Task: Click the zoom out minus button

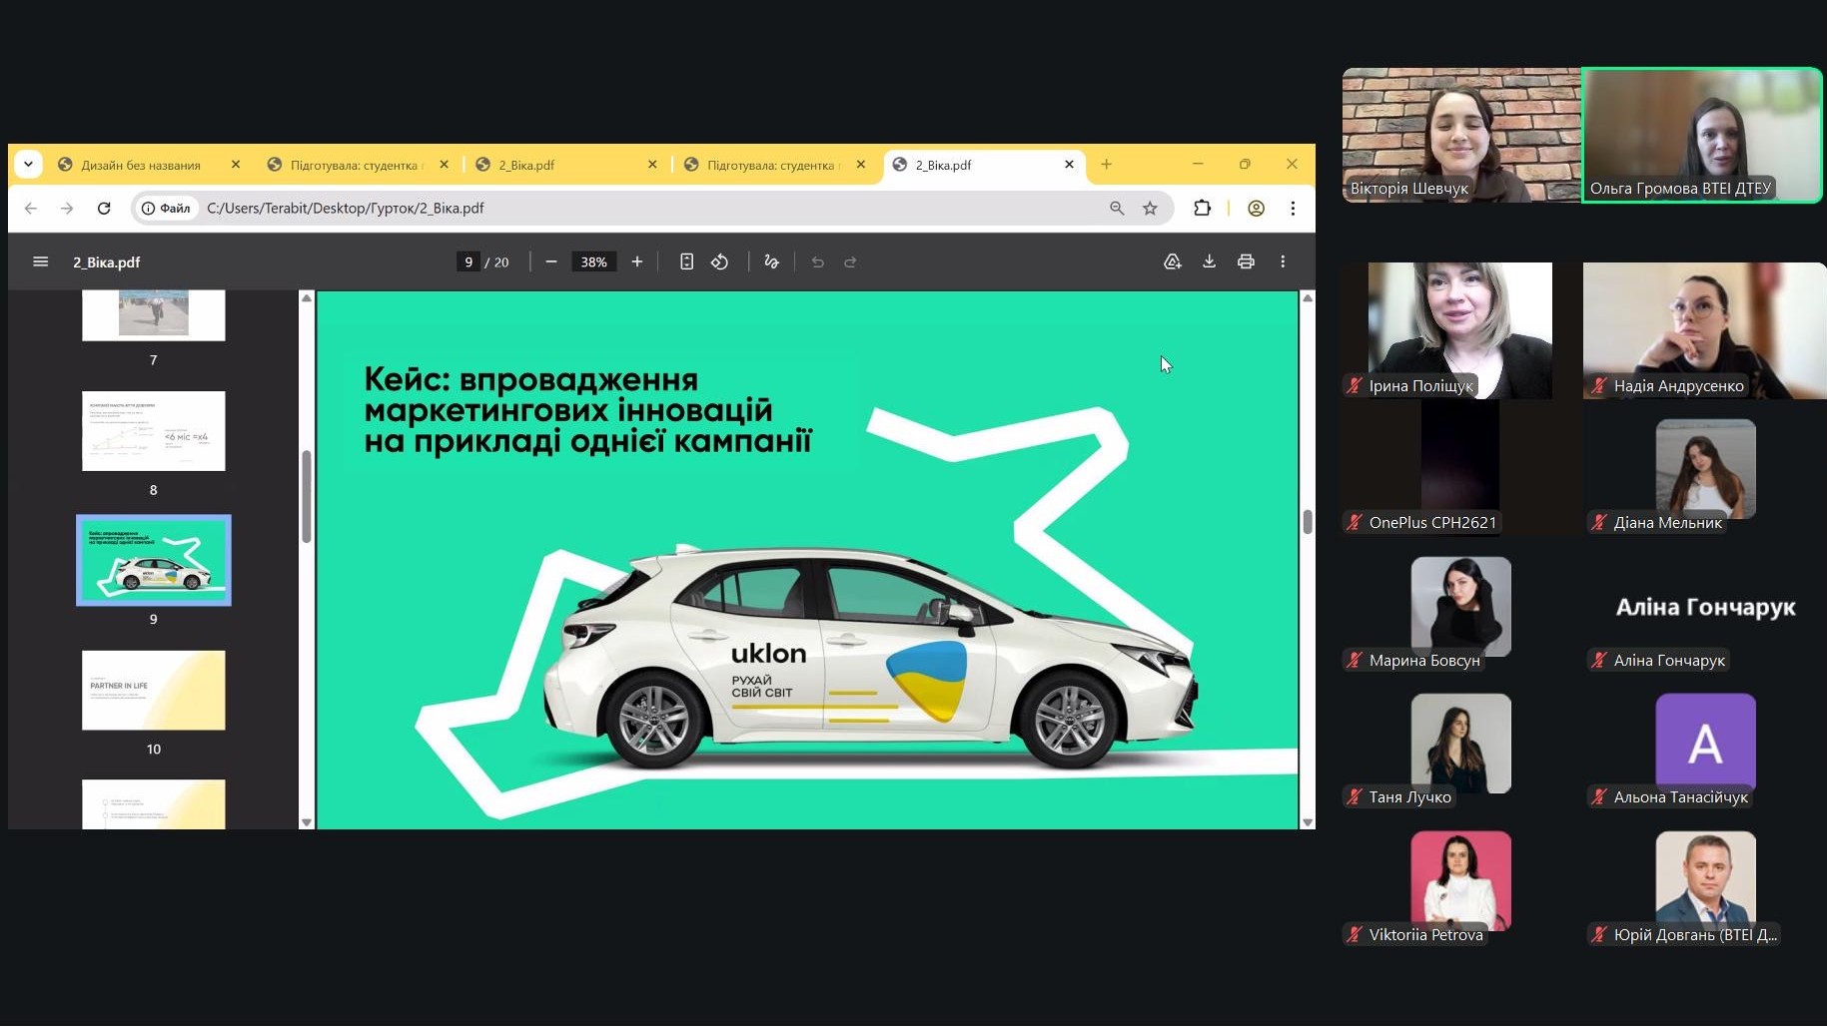Action: (551, 262)
